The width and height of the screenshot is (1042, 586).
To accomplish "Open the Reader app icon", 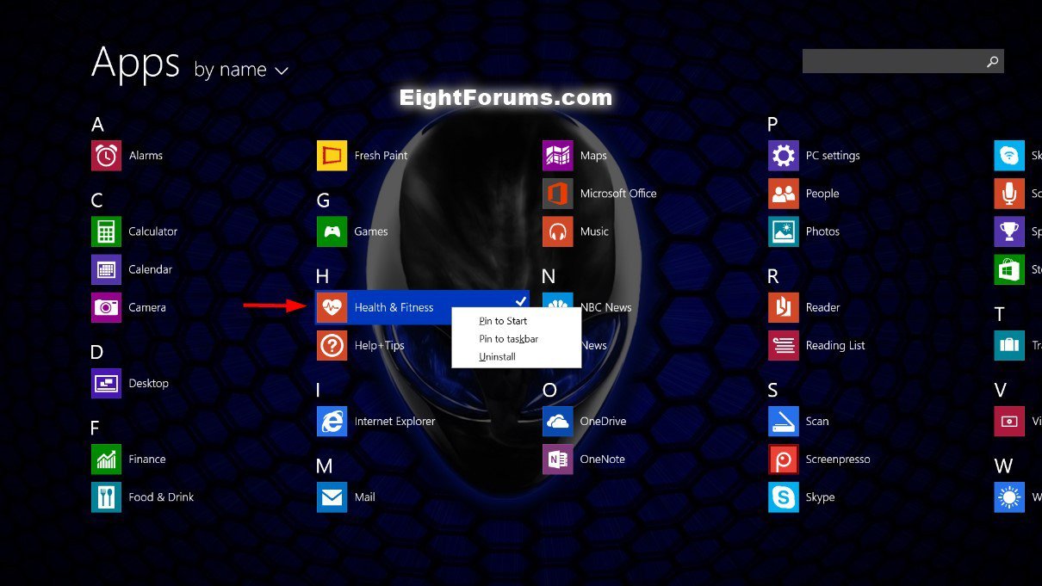I will [783, 307].
